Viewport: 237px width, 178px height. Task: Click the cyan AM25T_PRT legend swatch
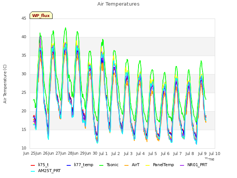[33, 171]
